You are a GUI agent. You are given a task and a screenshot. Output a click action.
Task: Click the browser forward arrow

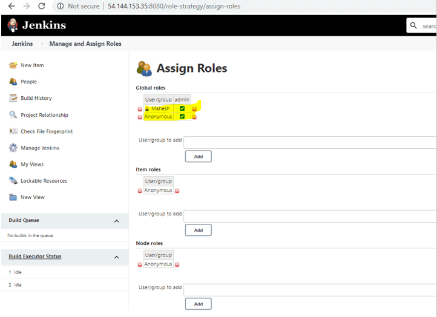(27, 6)
